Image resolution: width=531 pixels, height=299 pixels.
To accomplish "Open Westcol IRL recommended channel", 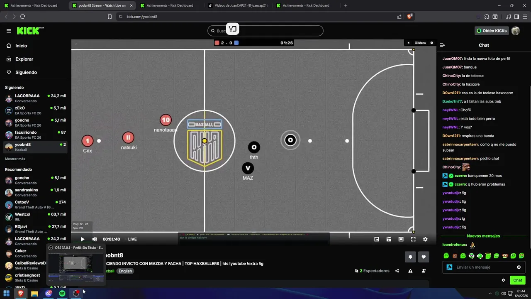I will coord(36,217).
